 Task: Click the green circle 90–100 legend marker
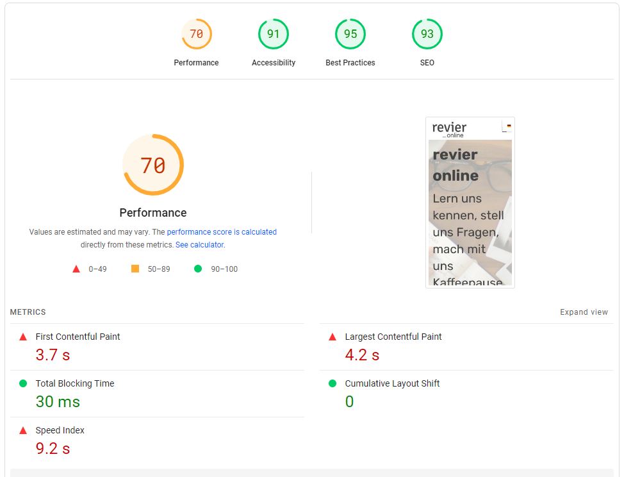(198, 269)
